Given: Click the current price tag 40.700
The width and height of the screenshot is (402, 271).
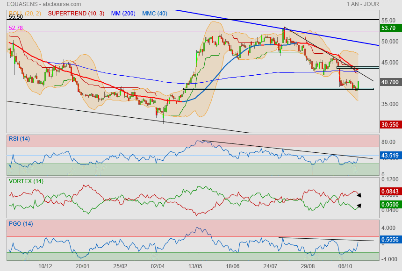Looking at the screenshot, I should tap(390, 82).
